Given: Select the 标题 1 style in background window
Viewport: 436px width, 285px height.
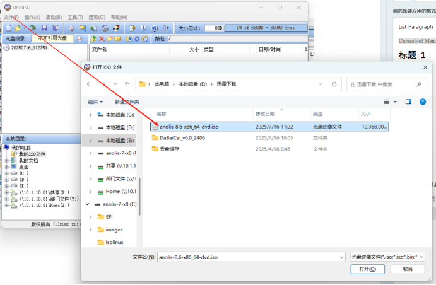Looking at the screenshot, I should pos(412,55).
